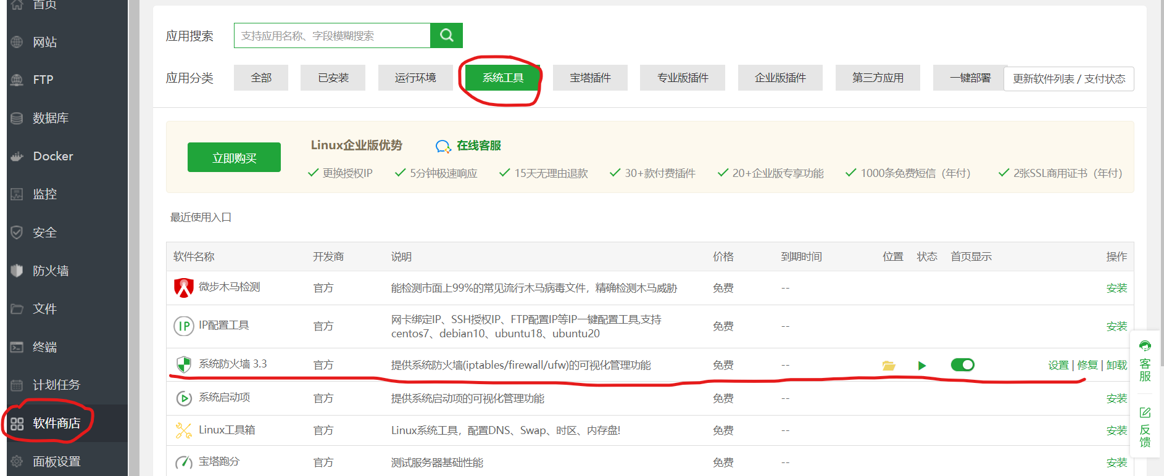Open 设置 for 系统防火墙
The height and width of the screenshot is (476, 1164).
click(1058, 365)
